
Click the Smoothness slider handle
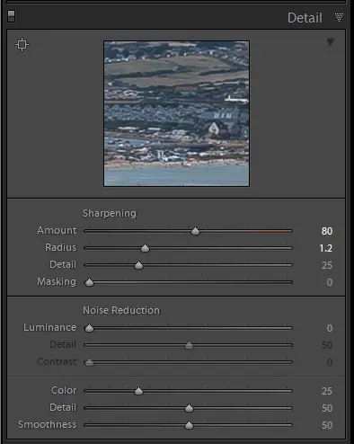point(189,425)
